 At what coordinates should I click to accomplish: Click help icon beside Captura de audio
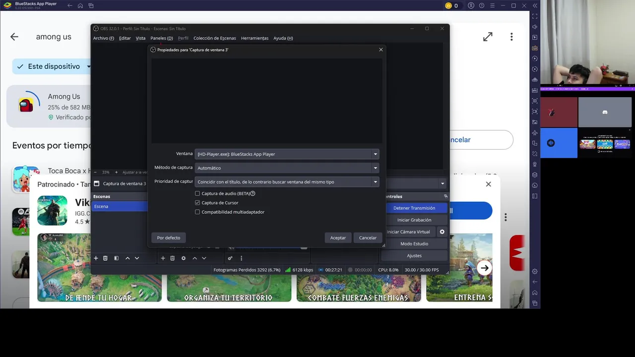pos(253,193)
